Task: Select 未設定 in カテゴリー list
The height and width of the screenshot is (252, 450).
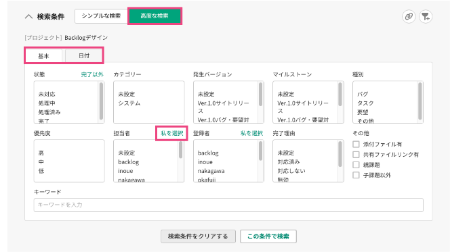Action: (x=127, y=94)
